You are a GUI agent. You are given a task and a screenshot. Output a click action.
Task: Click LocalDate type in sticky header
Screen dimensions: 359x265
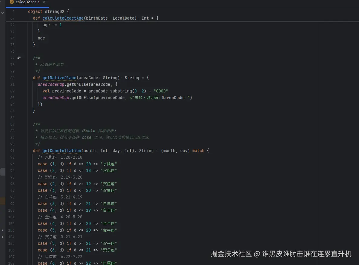[125, 18]
